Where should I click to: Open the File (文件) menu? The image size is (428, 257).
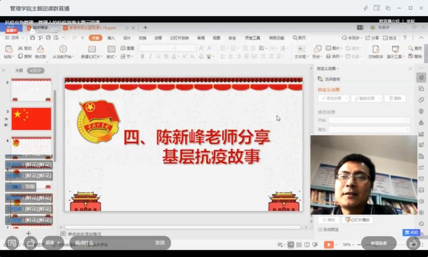pyautogui.click(x=14, y=37)
